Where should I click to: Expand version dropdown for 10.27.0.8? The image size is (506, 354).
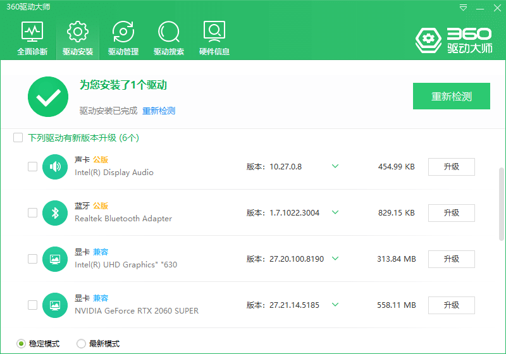coord(335,166)
